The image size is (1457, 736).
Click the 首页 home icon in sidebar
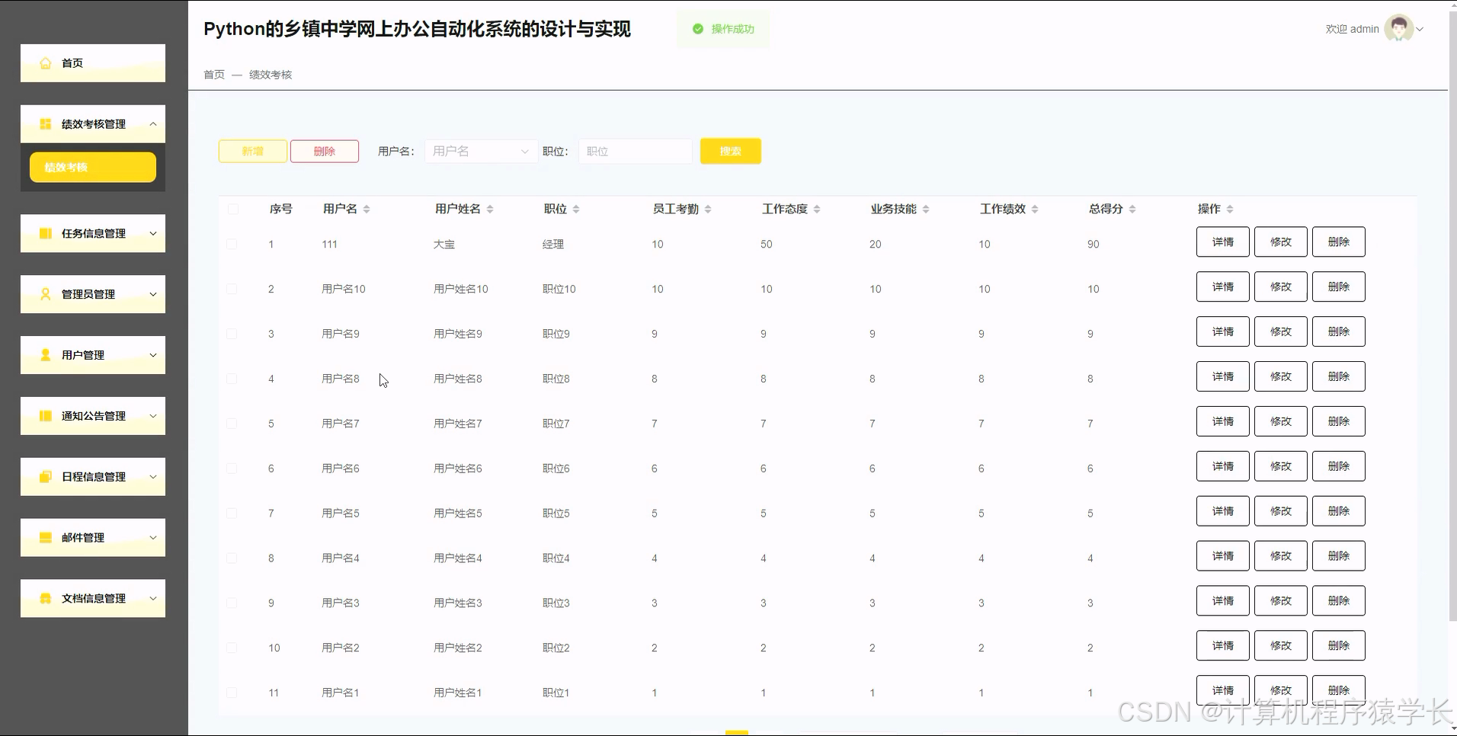tap(46, 63)
